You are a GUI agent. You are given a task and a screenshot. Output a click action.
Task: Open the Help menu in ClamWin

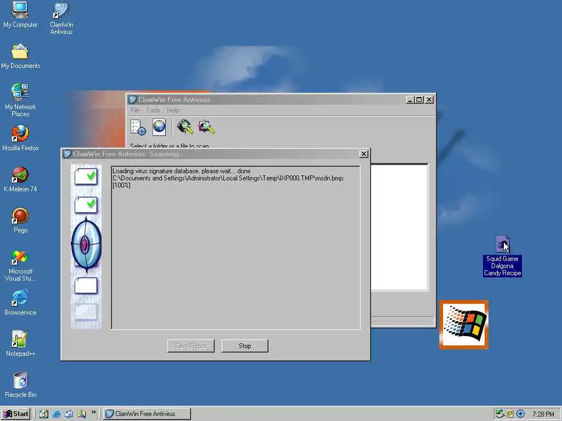point(173,110)
